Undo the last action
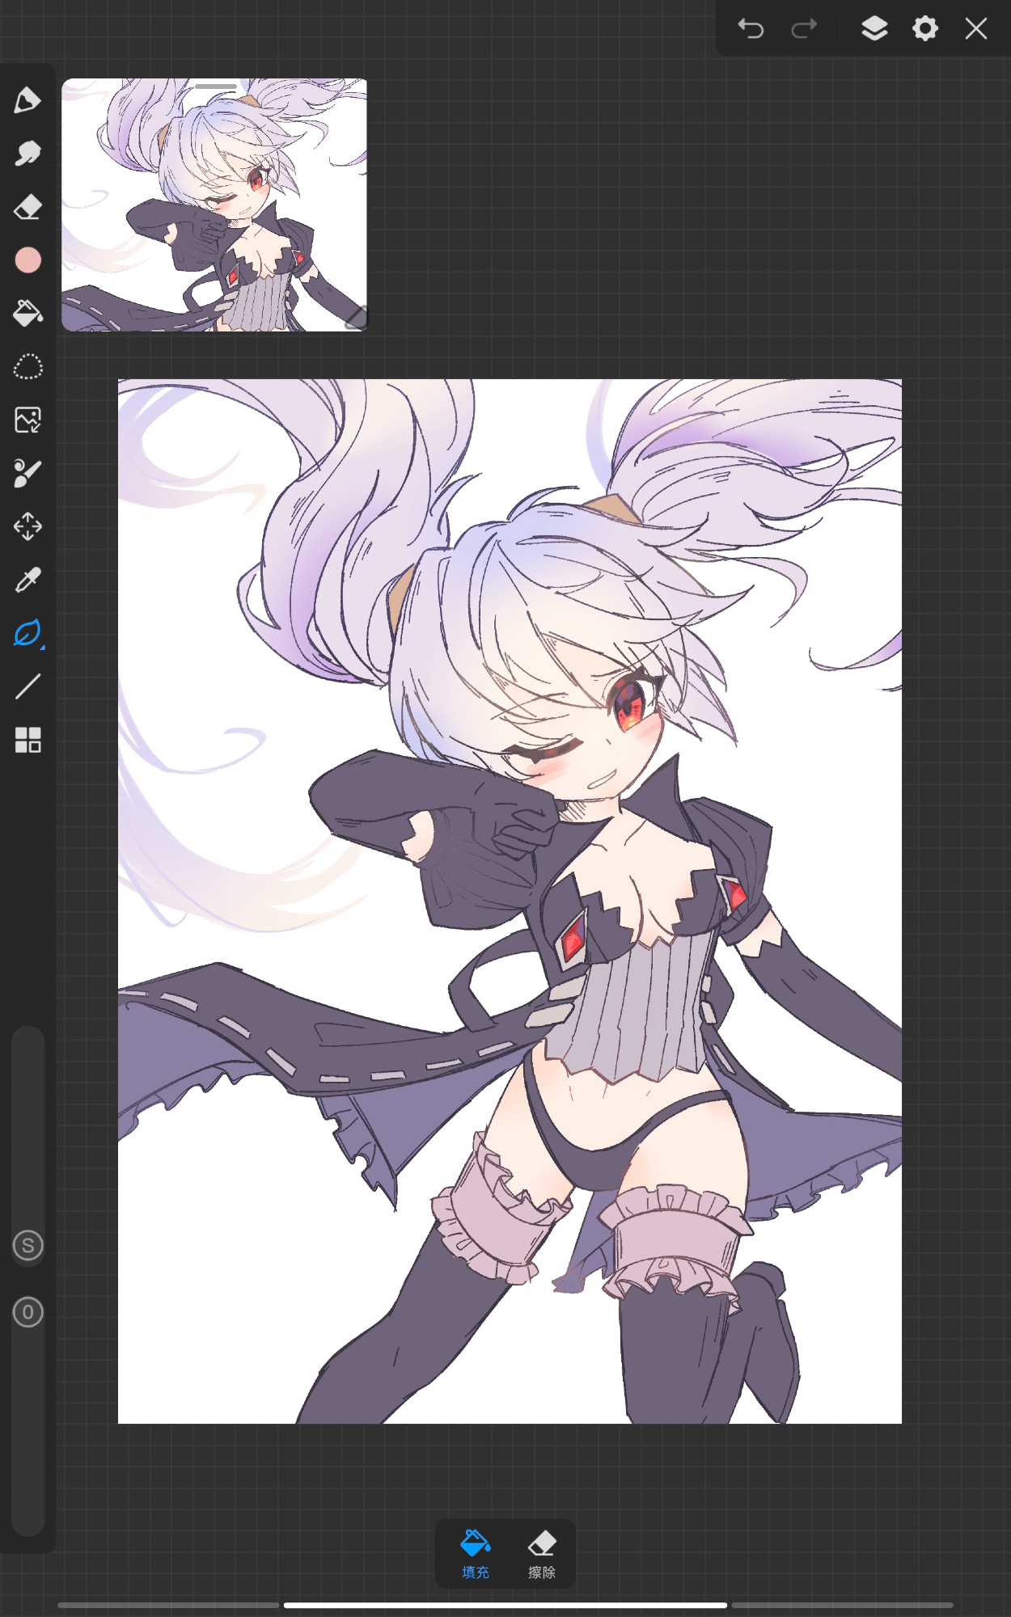This screenshot has height=1617, width=1011. pos(751,29)
